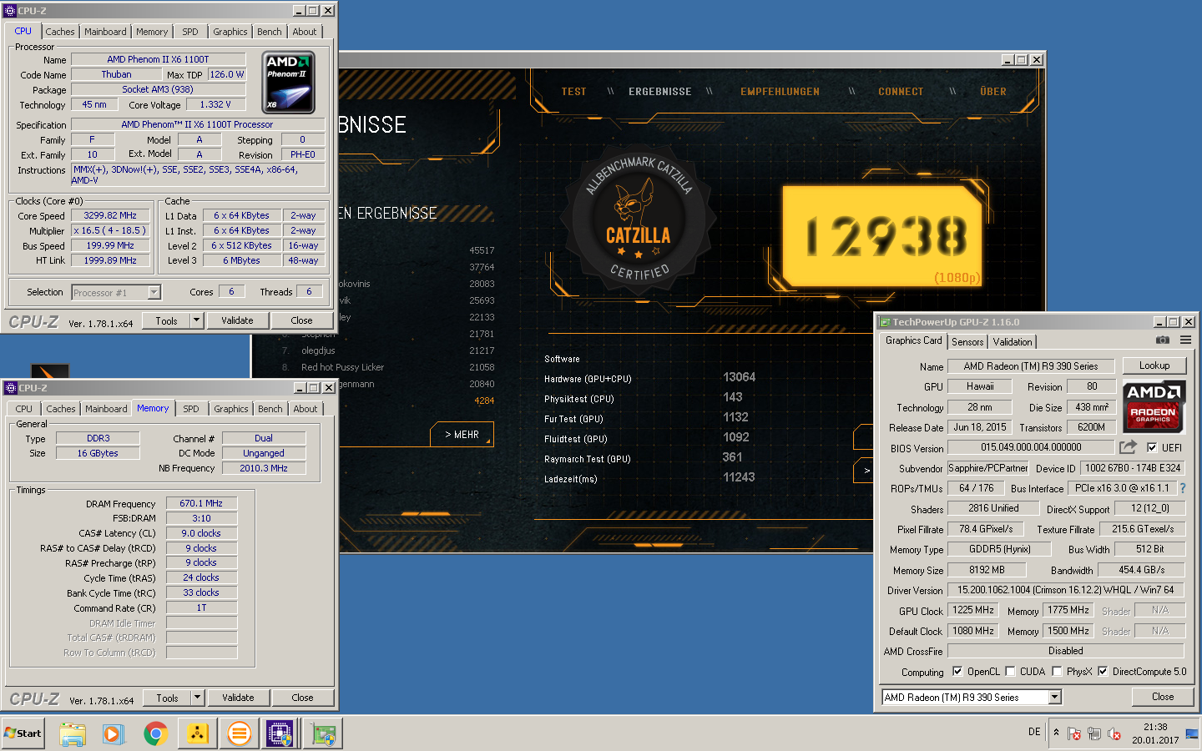Toggle the OpenCL checkbox

click(957, 671)
